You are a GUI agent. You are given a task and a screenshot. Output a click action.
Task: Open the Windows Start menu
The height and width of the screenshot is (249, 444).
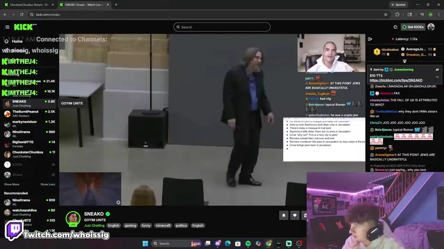pos(145,243)
